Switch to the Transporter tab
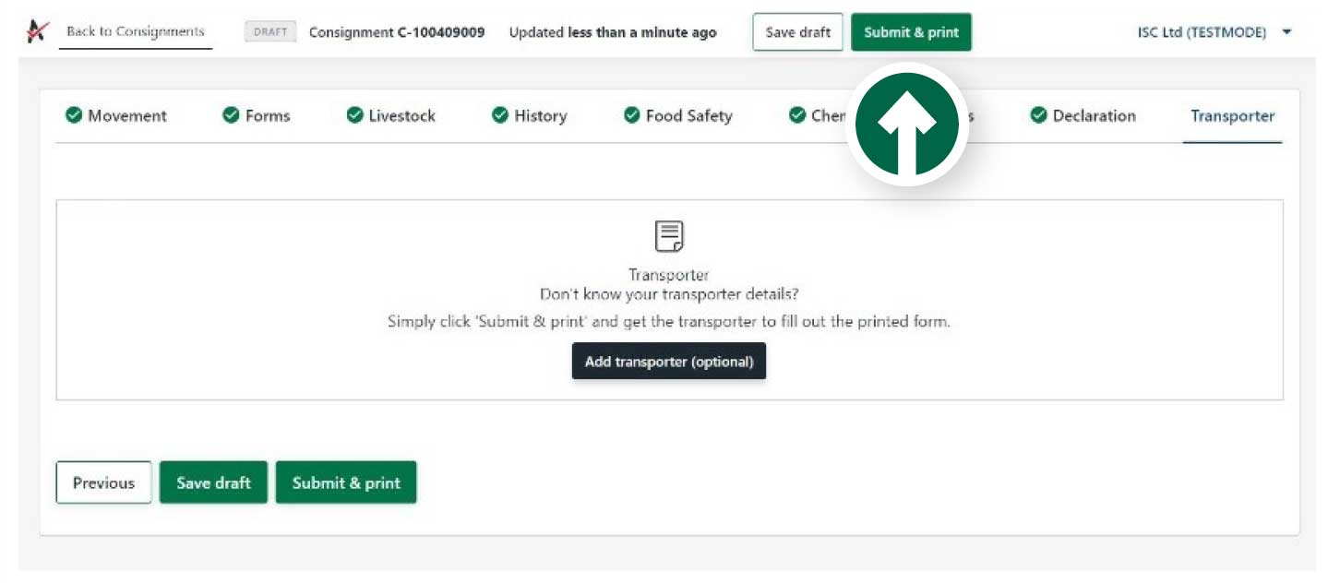This screenshot has height=583, width=1328. pos(1232,115)
